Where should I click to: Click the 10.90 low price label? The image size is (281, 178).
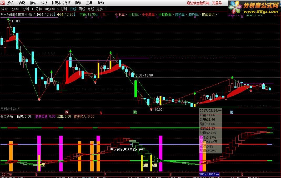click(158, 109)
